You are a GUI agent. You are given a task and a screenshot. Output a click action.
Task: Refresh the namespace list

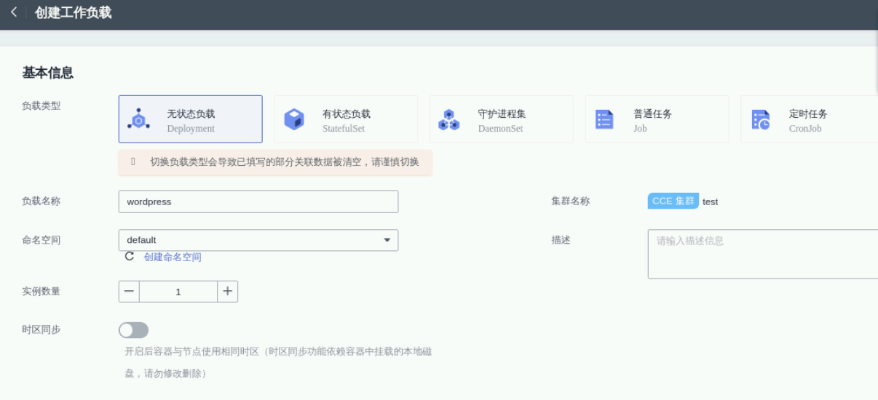coord(130,257)
